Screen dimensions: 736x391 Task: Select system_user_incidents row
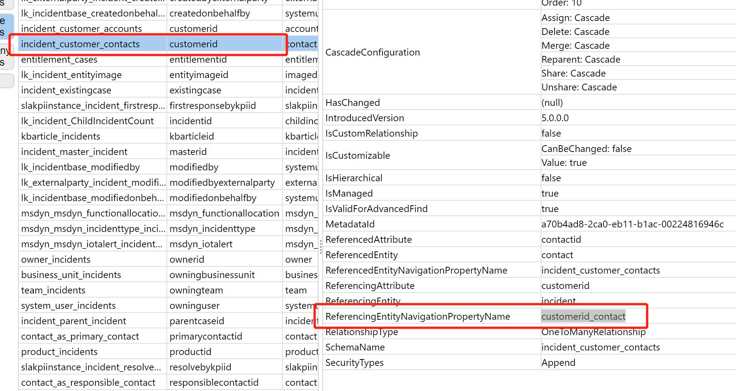[x=168, y=305]
